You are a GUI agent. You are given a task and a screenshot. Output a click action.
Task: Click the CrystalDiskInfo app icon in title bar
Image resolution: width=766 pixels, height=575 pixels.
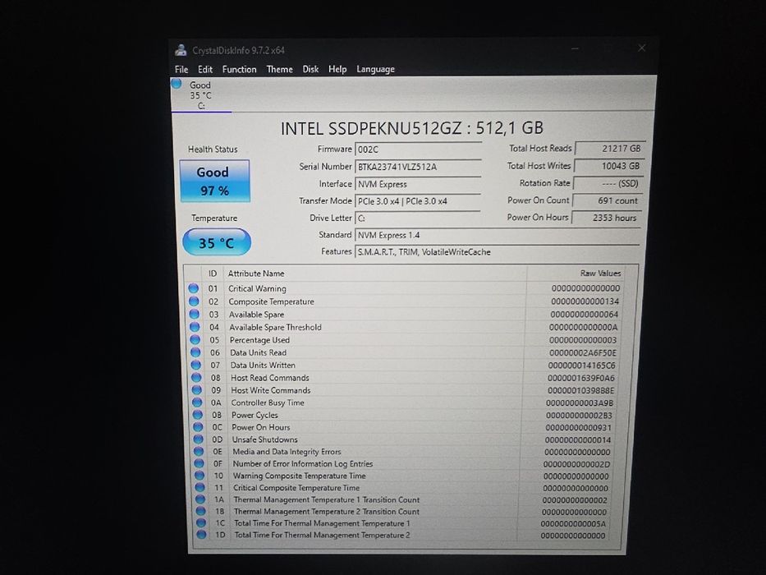pos(181,50)
